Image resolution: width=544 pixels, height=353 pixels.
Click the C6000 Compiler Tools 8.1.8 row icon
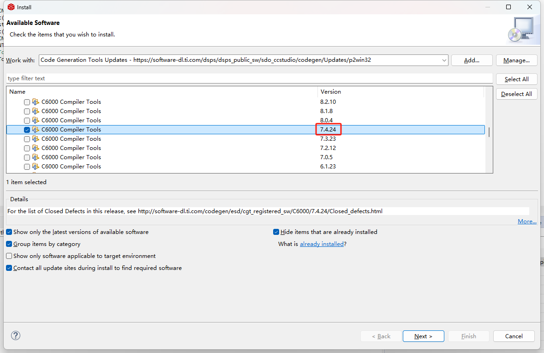point(36,111)
